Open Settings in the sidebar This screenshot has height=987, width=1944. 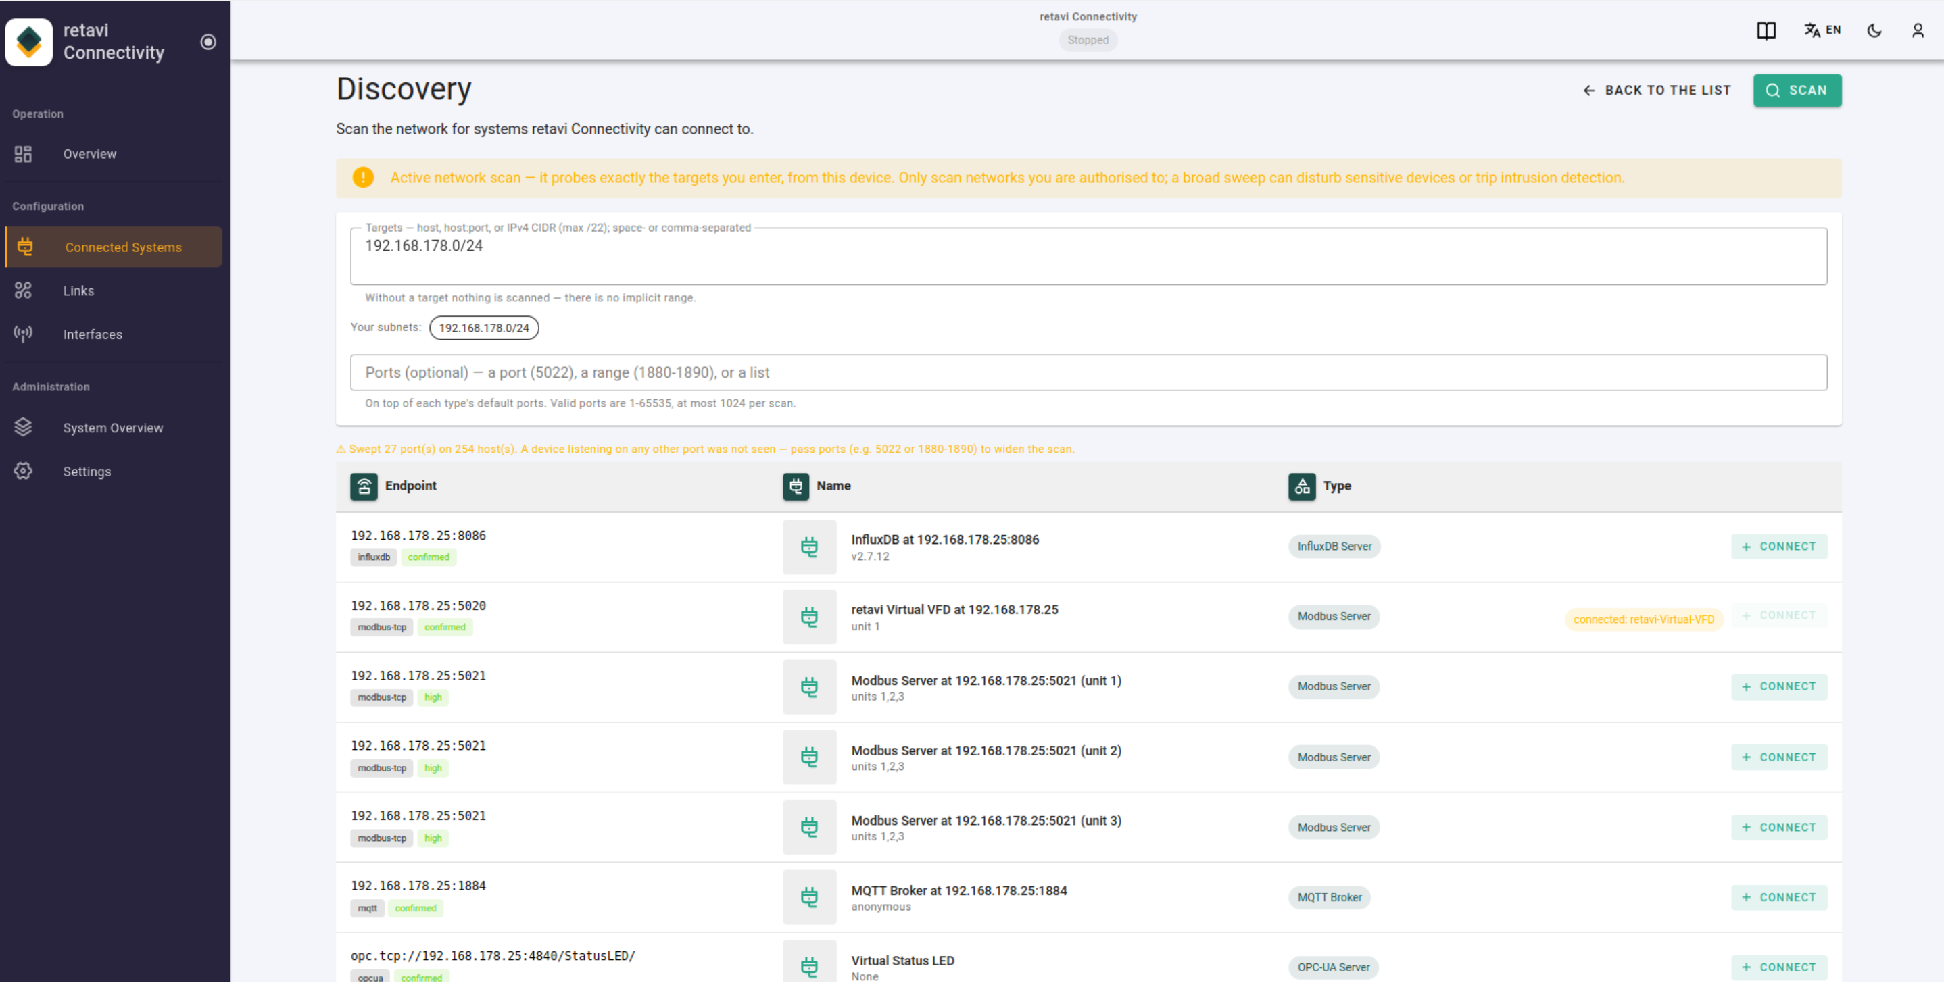click(x=113, y=473)
